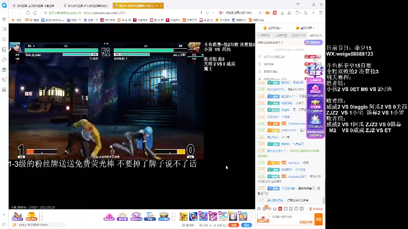This screenshot has height=229, width=408.
Task: Go forward using the browser forward arrow
Action: click(20, 13)
